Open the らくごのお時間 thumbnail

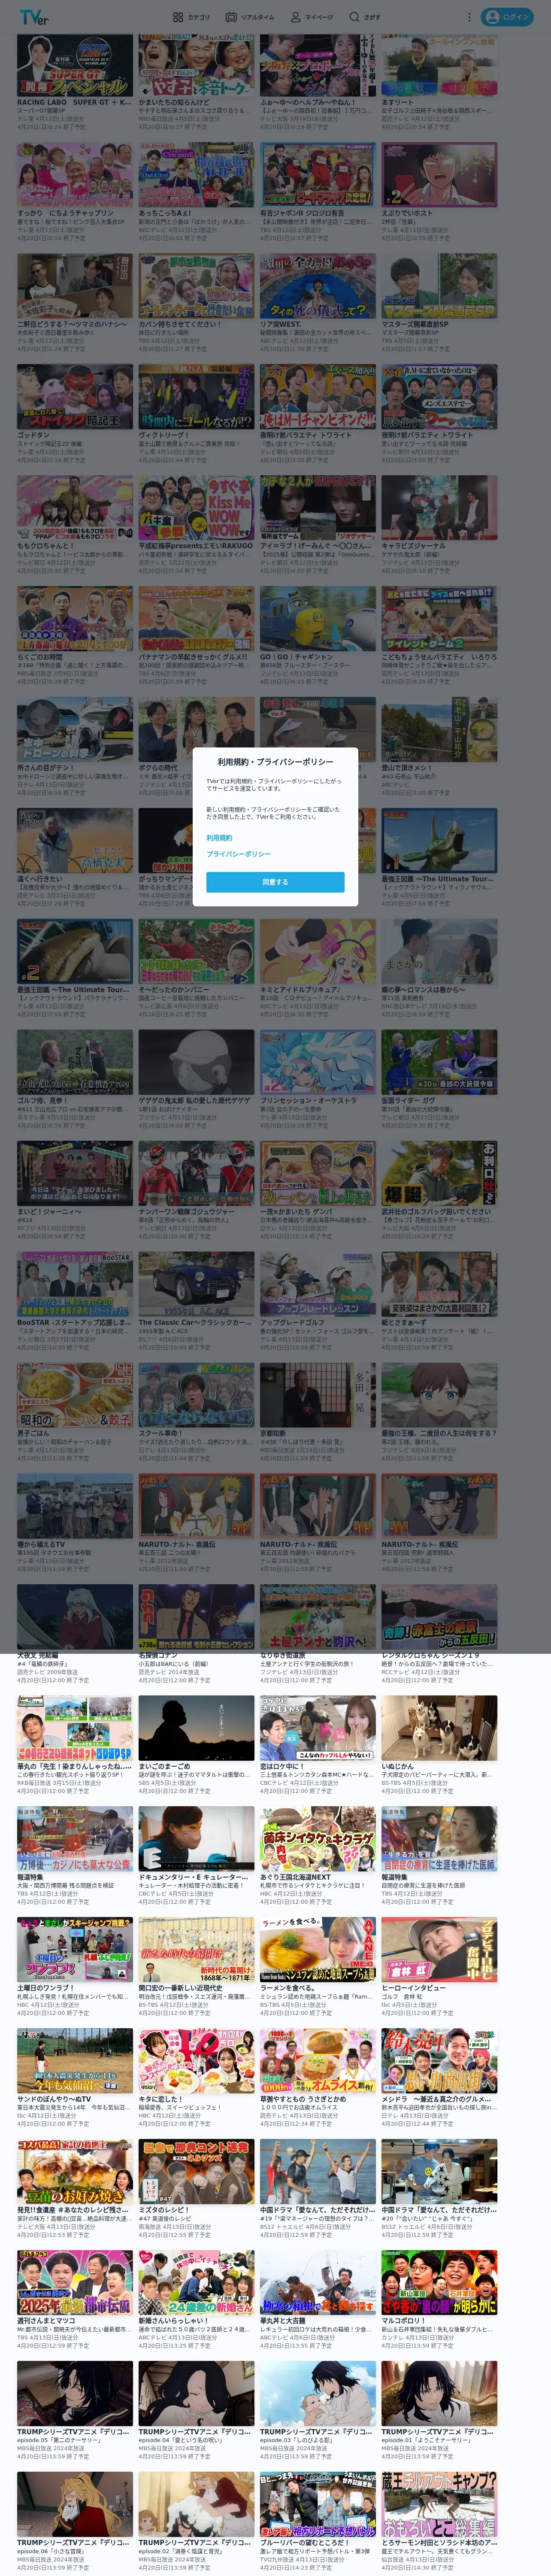pyautogui.click(x=75, y=620)
